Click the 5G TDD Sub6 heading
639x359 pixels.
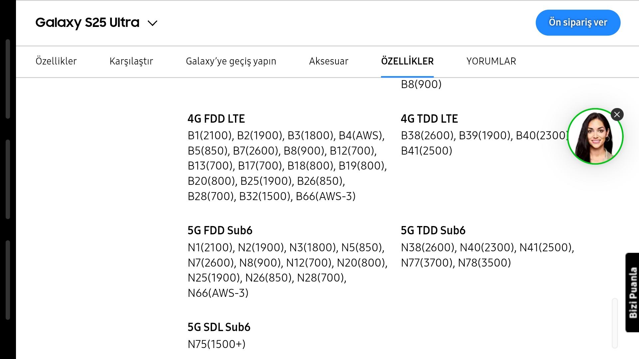pos(433,230)
